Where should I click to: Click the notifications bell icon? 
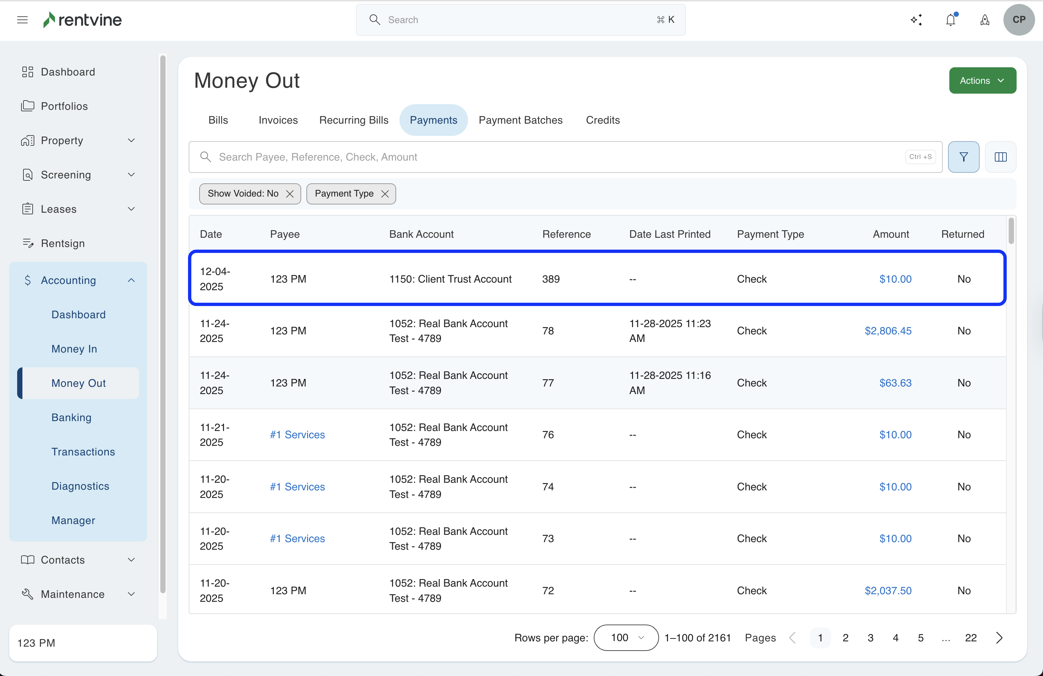(x=950, y=20)
